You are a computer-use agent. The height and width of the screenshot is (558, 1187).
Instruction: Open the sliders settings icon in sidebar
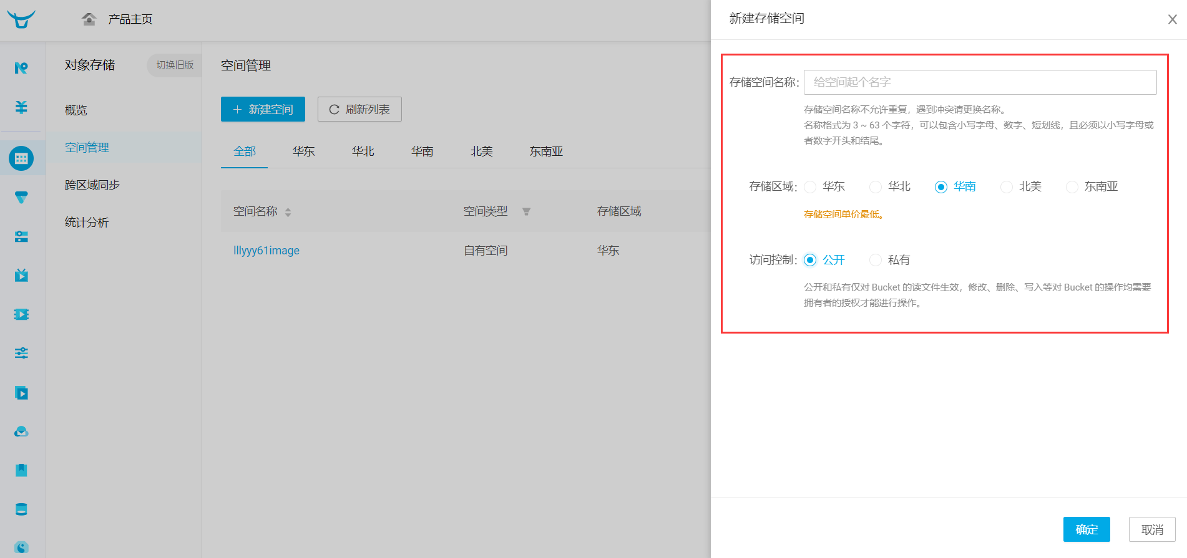21,353
